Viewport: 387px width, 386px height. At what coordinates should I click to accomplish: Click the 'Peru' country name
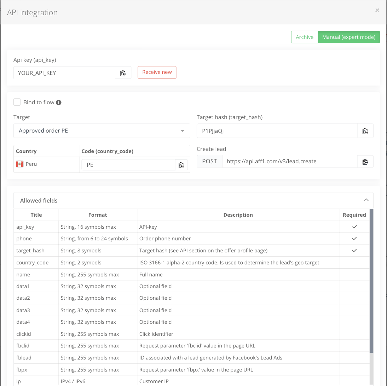(x=31, y=164)
